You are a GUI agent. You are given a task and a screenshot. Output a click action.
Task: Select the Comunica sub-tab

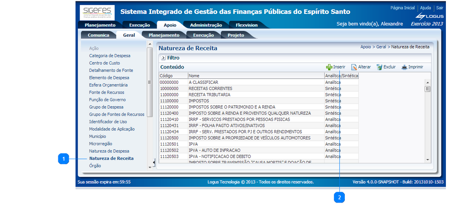(x=98, y=35)
